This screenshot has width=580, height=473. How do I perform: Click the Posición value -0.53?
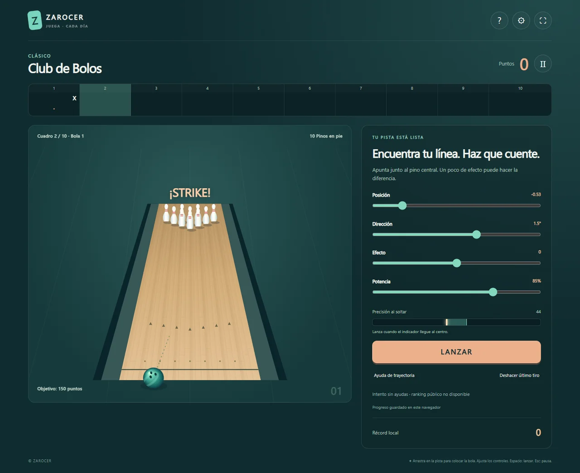click(536, 195)
